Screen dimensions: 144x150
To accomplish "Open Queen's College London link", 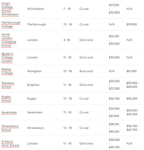I will pos(7,57).
